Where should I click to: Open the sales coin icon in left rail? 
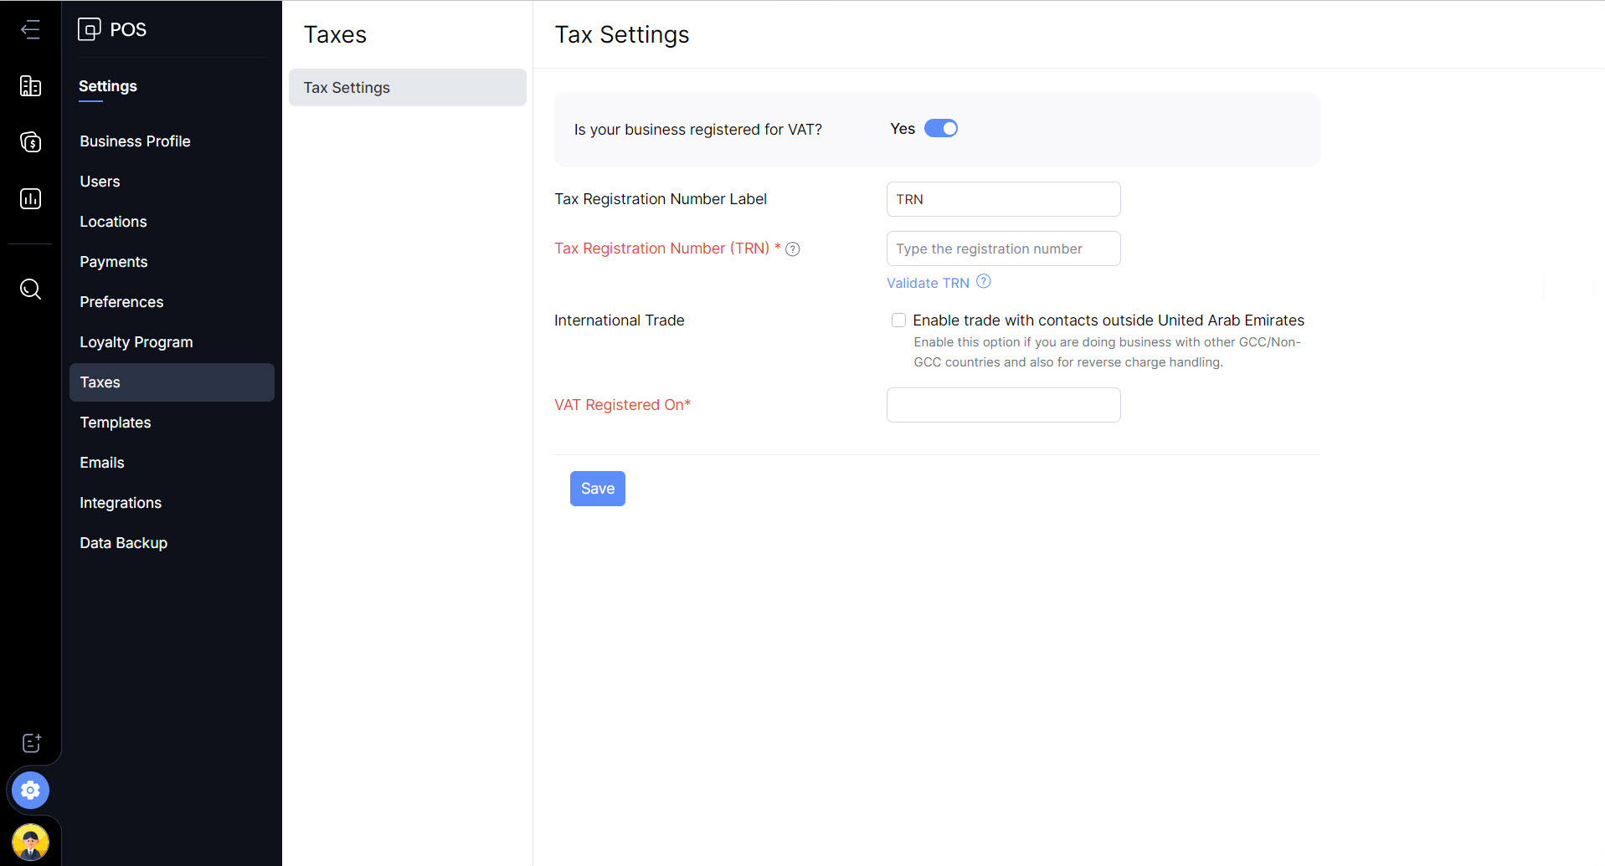[x=30, y=142]
